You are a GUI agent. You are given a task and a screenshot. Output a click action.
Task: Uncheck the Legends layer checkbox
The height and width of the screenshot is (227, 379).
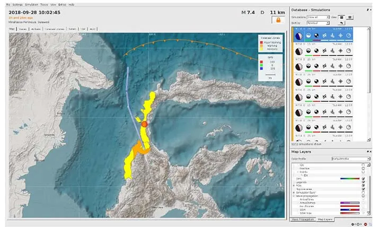pos(363,182)
